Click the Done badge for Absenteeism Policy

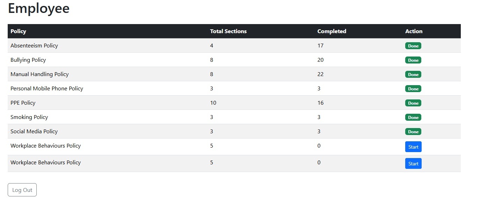click(413, 46)
